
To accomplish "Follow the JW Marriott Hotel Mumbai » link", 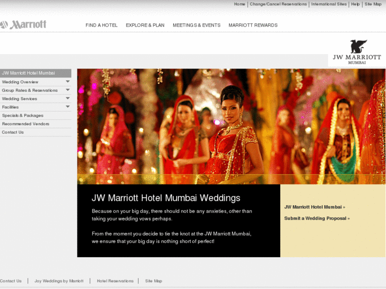I will [315, 207].
